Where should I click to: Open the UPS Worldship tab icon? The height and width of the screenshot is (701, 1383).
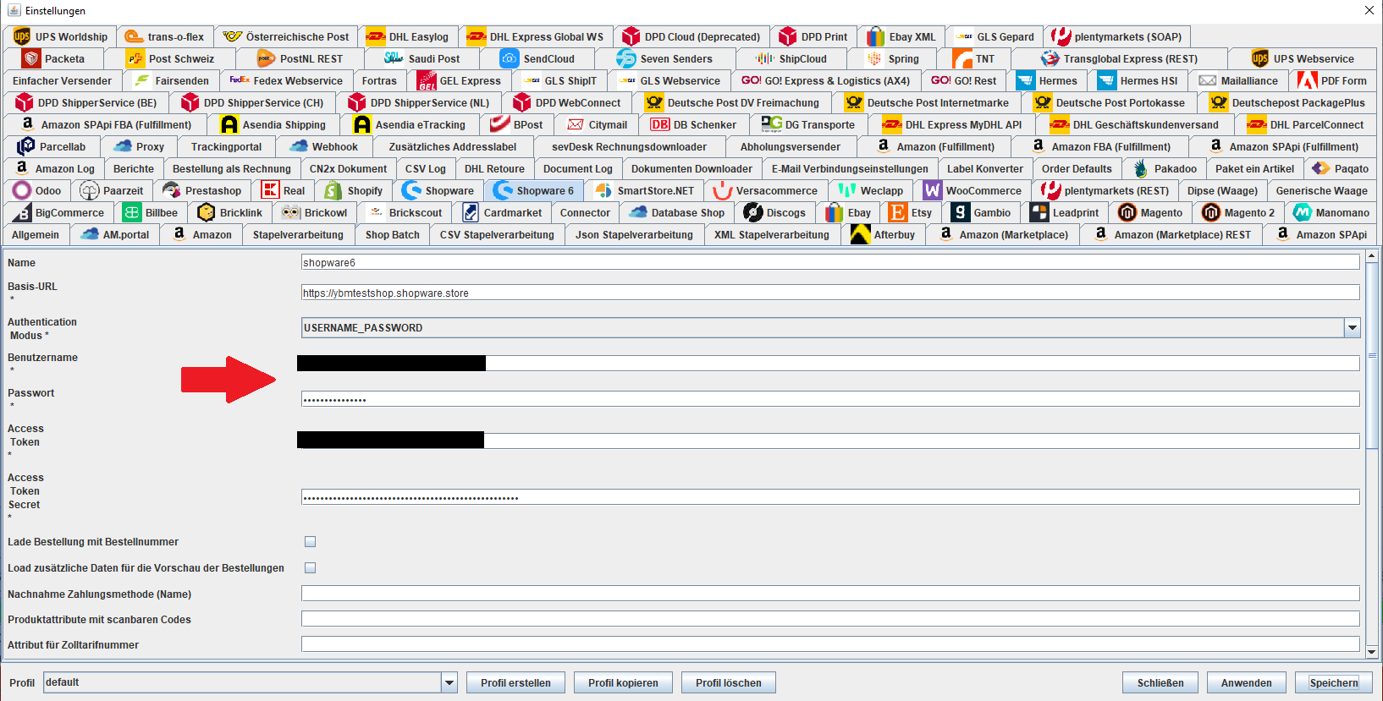tap(22, 36)
